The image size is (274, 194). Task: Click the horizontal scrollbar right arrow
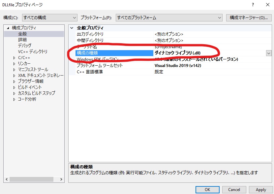coord(61,179)
